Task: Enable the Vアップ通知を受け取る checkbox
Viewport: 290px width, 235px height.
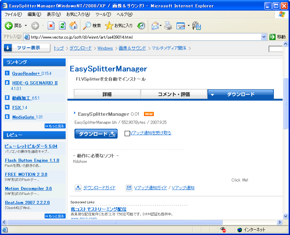Action: tap(127, 133)
